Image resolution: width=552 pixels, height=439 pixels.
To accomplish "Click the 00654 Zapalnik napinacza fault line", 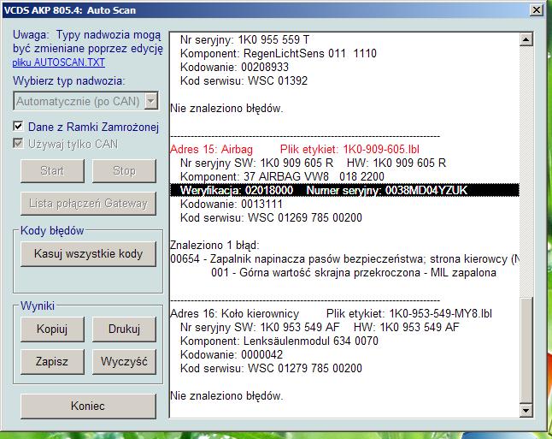I will tap(344, 258).
